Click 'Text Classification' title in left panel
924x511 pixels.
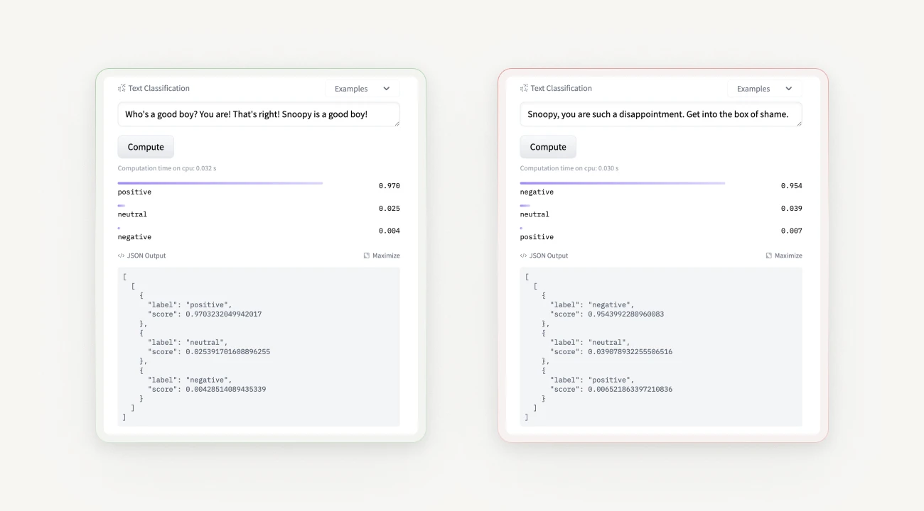(x=159, y=89)
